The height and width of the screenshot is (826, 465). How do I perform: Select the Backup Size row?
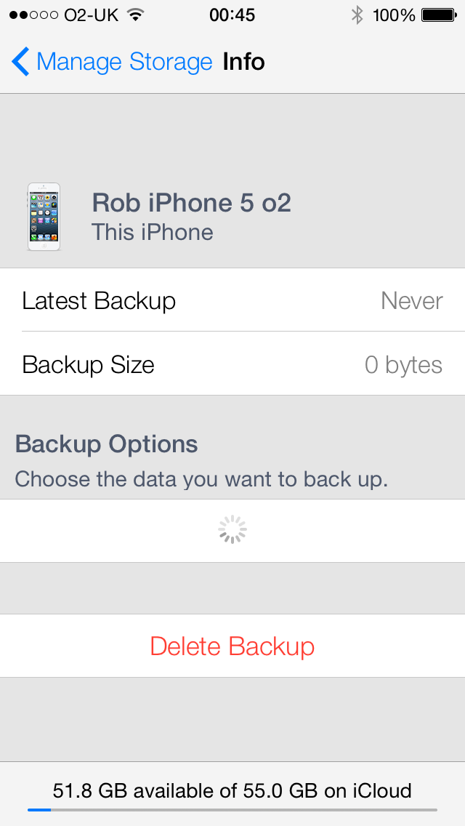point(232,364)
